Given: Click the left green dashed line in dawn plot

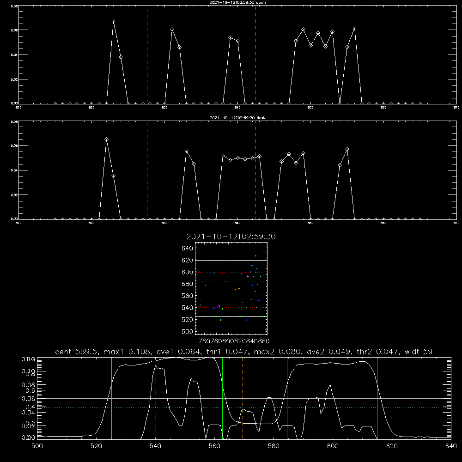Looking at the screenshot, I should click(147, 55).
